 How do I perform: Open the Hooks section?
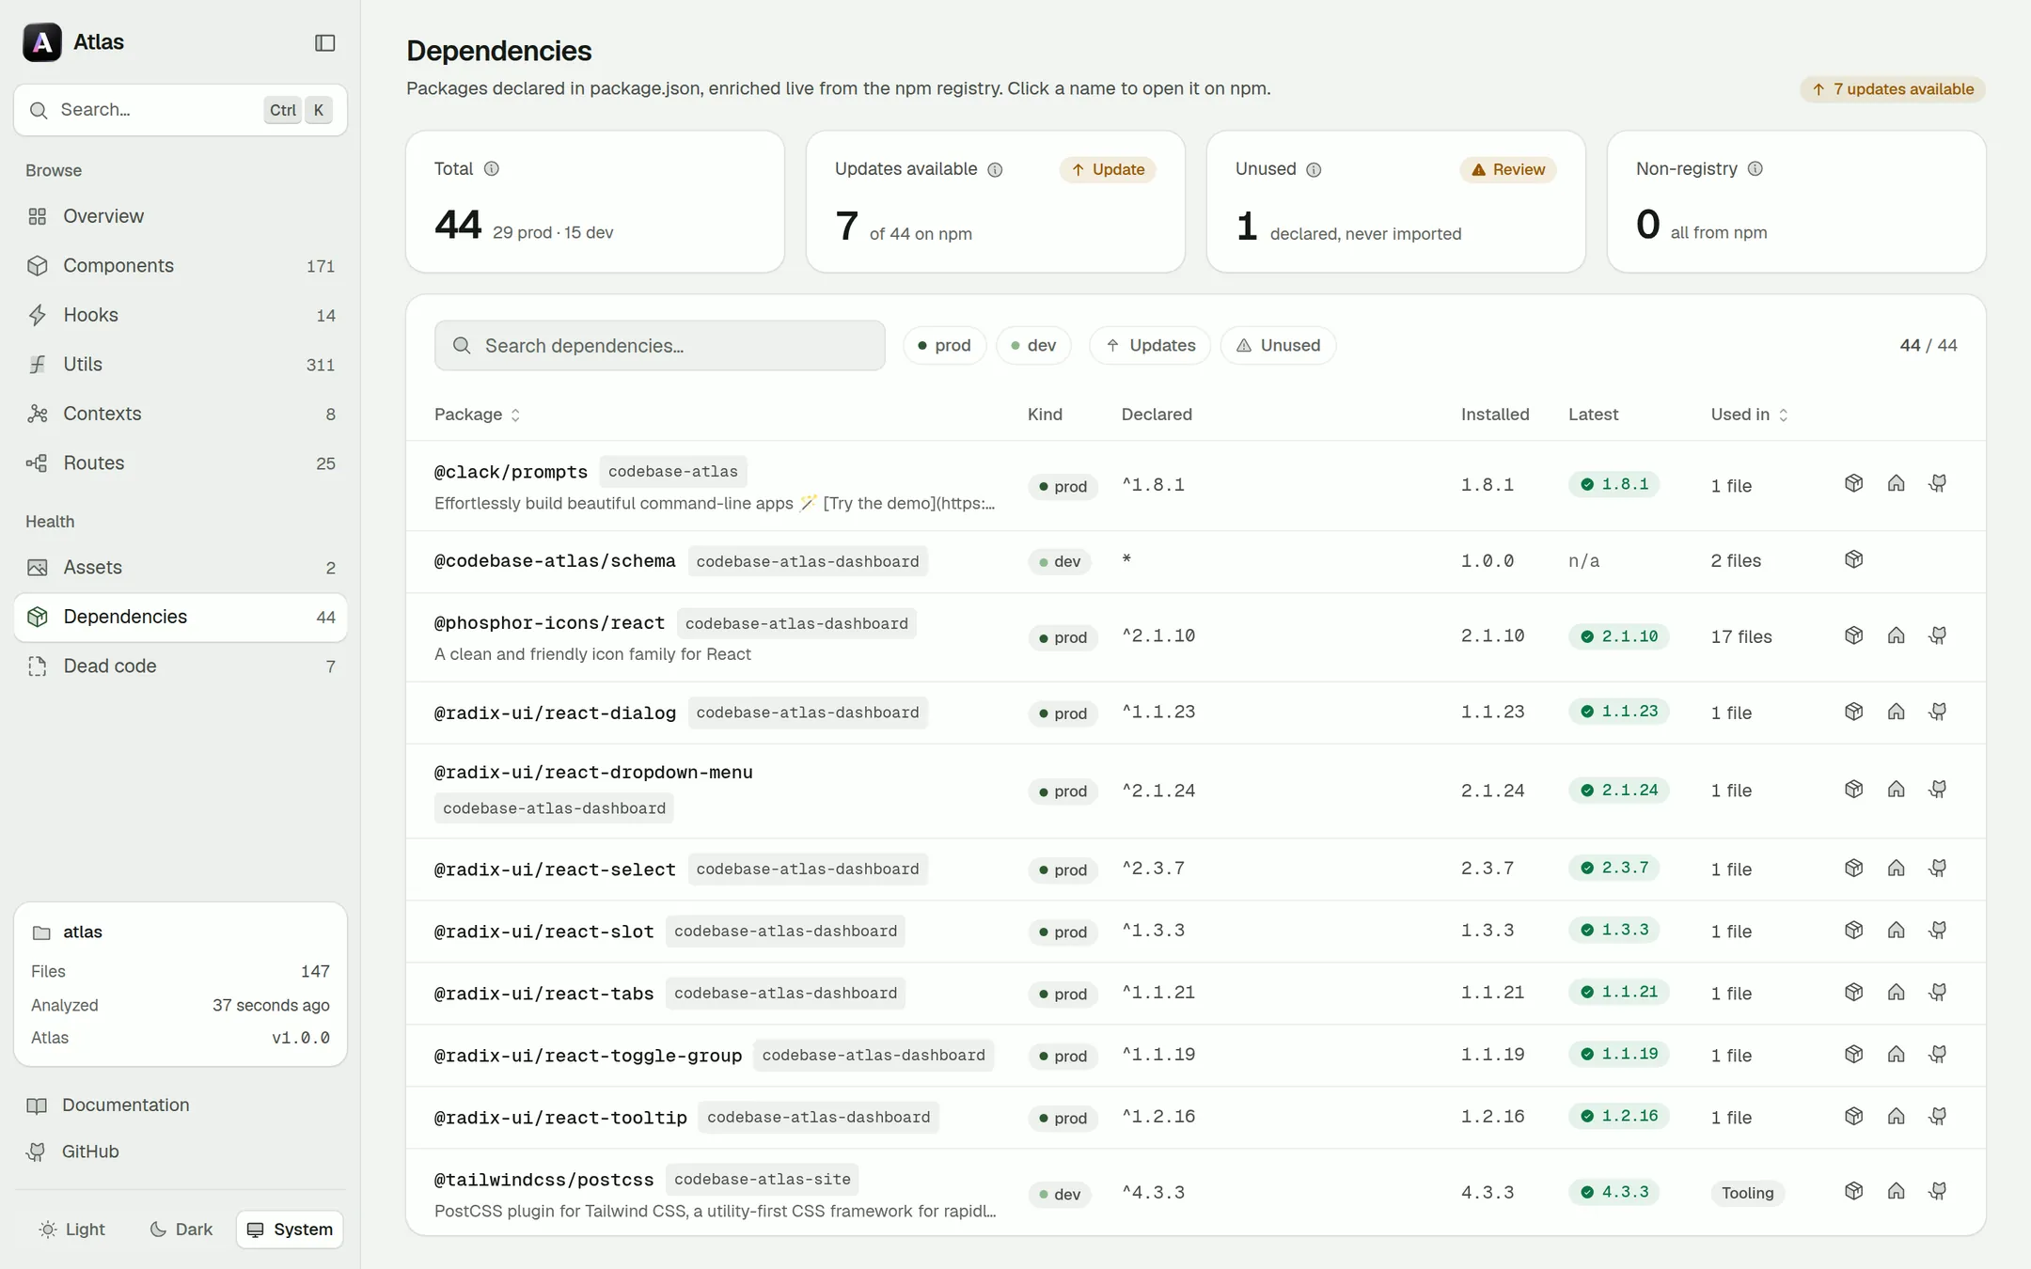[181, 315]
